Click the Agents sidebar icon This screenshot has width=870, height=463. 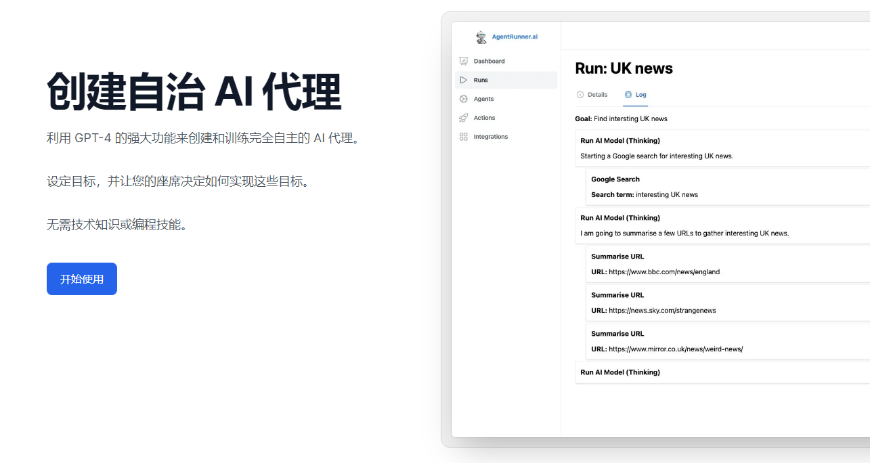pos(464,99)
